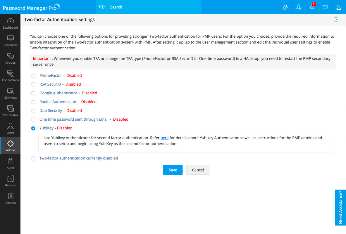Click the Password Manager Pro logo
Screen dimensions: 346x234
click(31, 7)
